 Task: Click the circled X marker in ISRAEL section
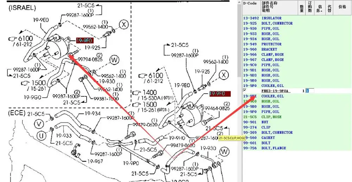tap(124, 25)
